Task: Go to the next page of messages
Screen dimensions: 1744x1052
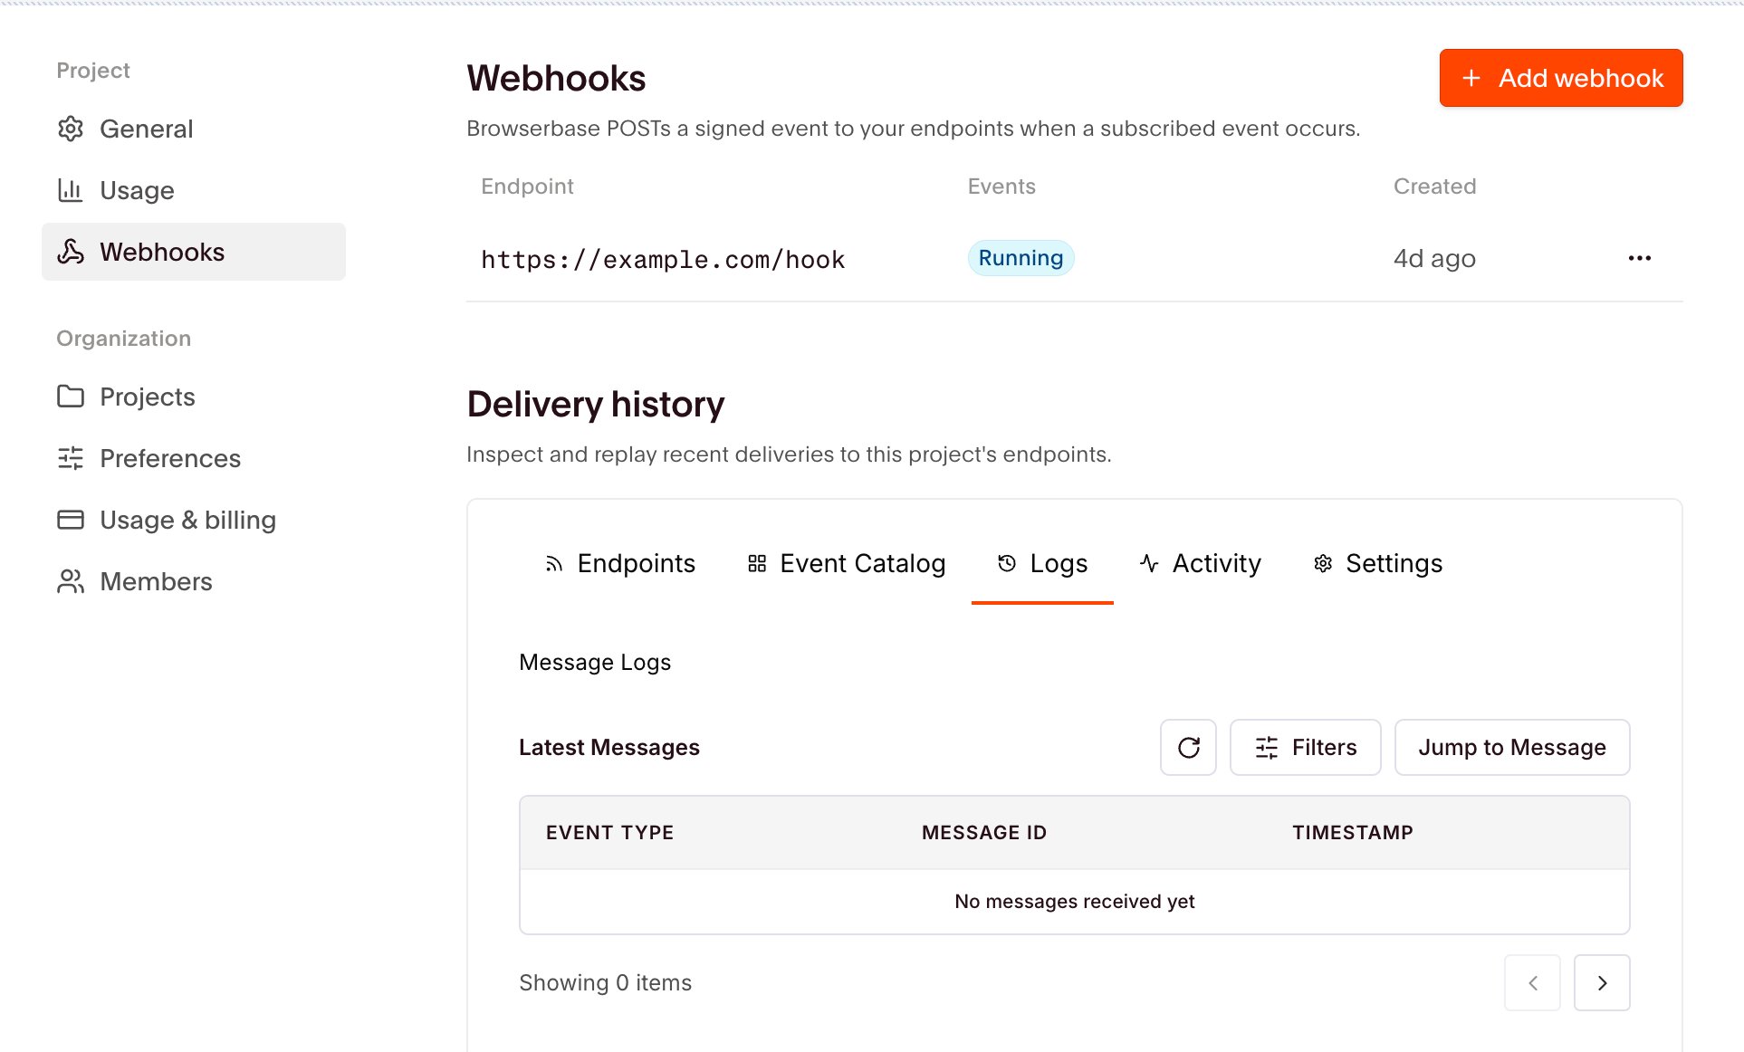Action: pyautogui.click(x=1602, y=982)
